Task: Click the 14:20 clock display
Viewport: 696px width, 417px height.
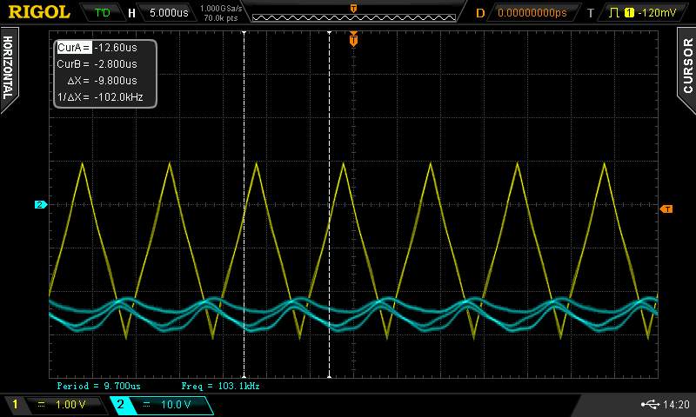Action: pyautogui.click(x=676, y=404)
